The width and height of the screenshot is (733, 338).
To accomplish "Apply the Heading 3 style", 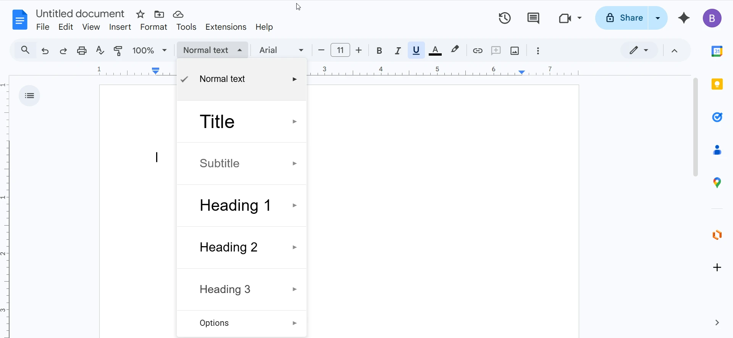I will pos(242,289).
